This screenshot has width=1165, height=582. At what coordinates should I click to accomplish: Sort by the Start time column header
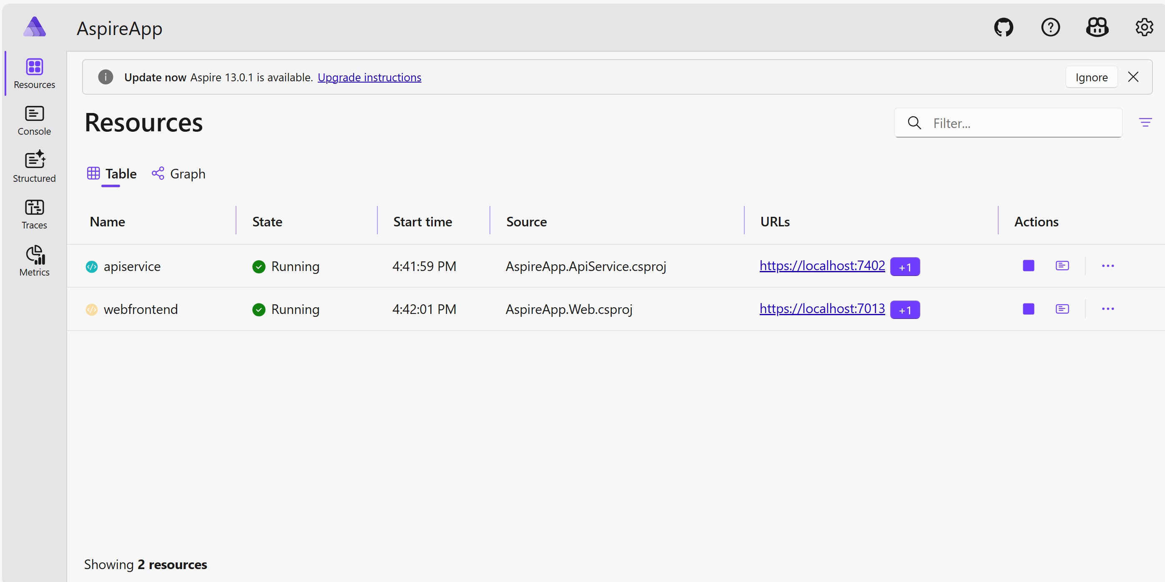point(422,221)
